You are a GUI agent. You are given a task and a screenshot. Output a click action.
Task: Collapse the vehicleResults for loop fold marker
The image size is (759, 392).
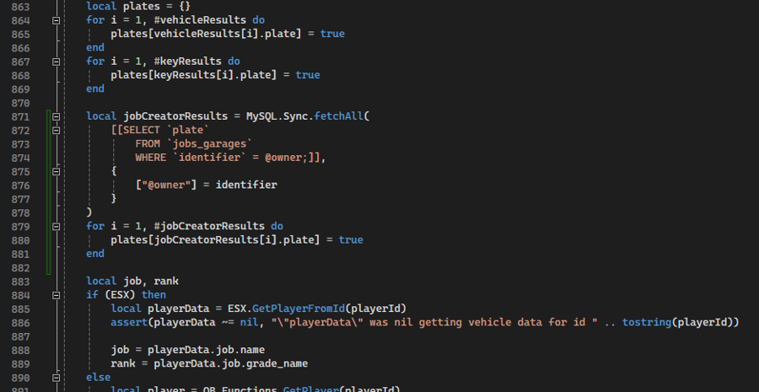[57, 19]
